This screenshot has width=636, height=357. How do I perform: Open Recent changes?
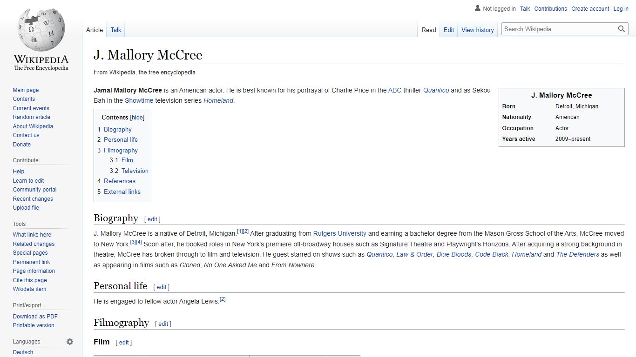[x=33, y=199]
